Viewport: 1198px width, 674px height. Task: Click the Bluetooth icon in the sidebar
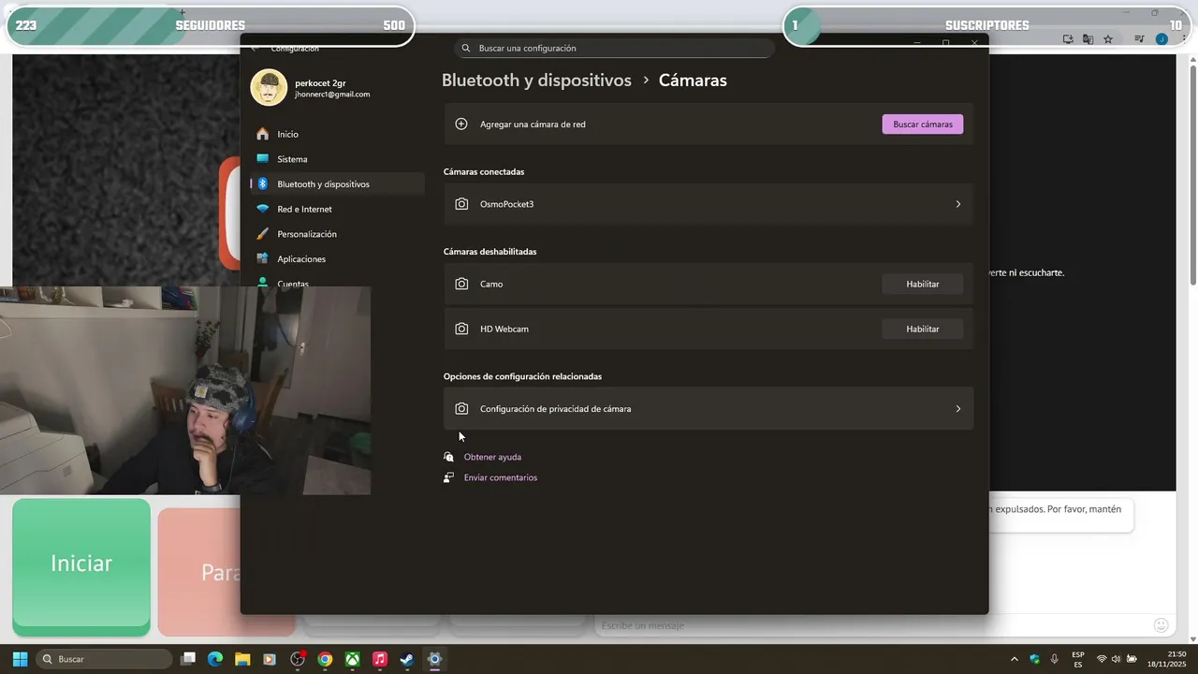[263, 184]
